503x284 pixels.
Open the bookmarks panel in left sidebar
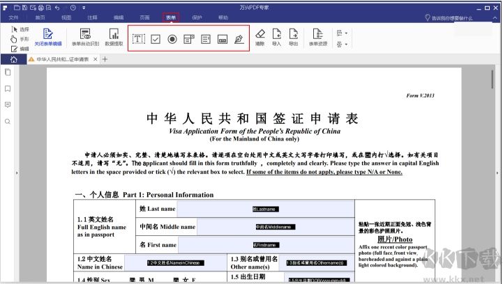8,88
